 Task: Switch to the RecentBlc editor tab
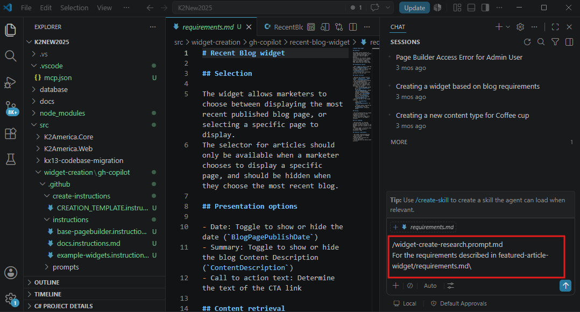pyautogui.click(x=284, y=27)
